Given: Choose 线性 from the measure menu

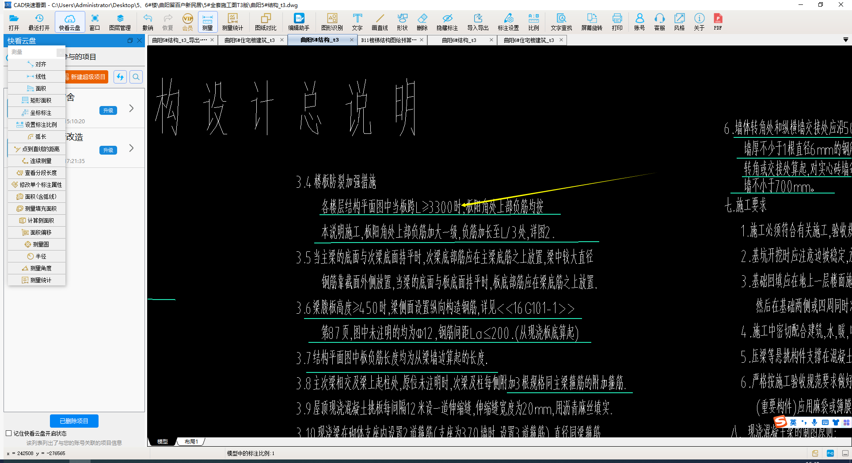Looking at the screenshot, I should click(37, 76).
